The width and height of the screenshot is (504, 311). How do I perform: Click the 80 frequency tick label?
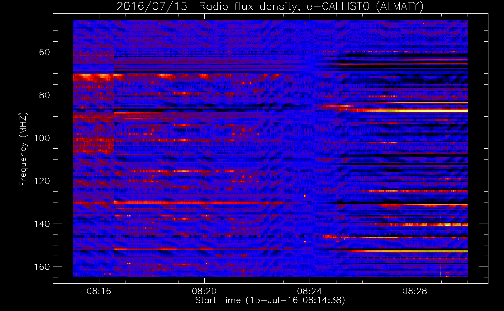(x=45, y=95)
